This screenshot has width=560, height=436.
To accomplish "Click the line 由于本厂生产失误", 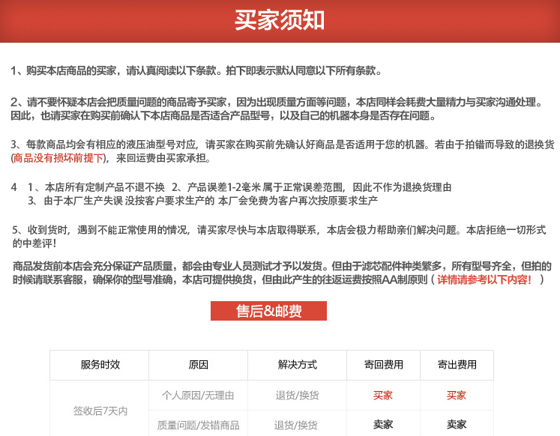I will click(203, 201).
